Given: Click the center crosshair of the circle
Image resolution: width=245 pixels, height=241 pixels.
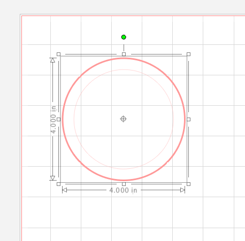Looking at the screenshot, I should pos(124,119).
